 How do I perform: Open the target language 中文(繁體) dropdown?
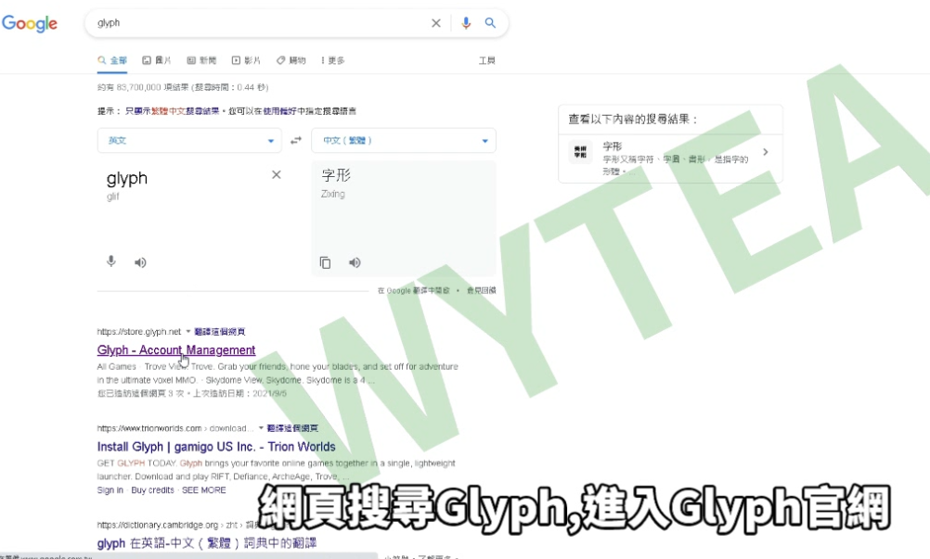point(404,140)
